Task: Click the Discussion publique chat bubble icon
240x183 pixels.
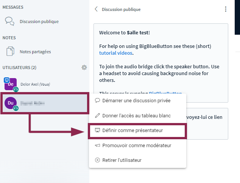Action: (10, 22)
